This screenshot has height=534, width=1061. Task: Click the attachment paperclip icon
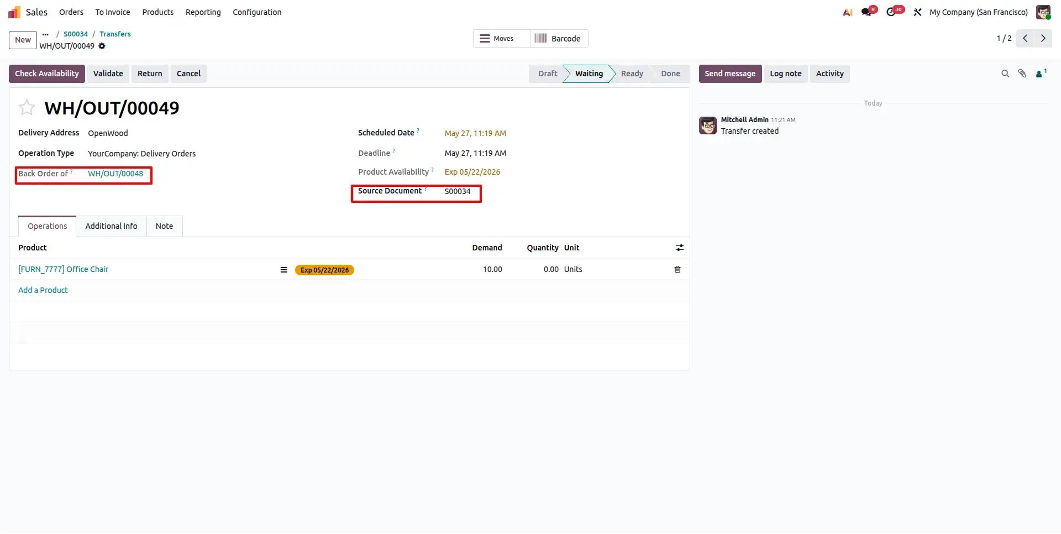point(1022,74)
